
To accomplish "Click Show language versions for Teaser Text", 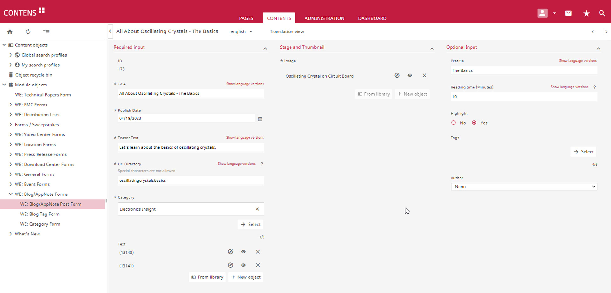I will [245, 138].
